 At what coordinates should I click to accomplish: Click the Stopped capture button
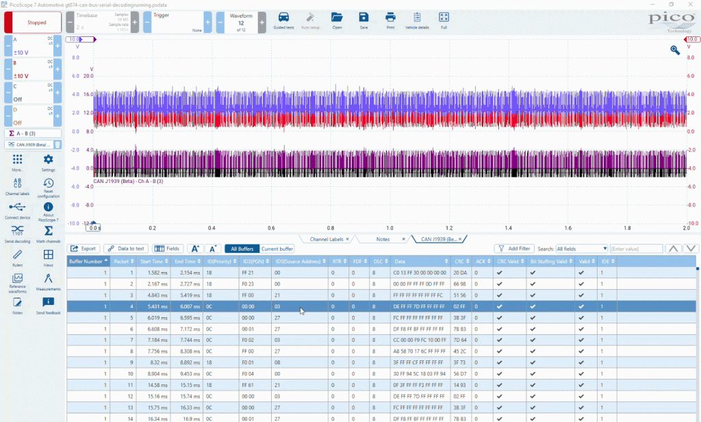coord(33,23)
